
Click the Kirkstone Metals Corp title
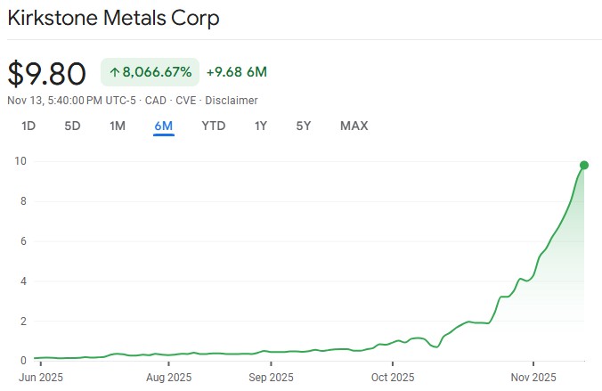pos(113,18)
